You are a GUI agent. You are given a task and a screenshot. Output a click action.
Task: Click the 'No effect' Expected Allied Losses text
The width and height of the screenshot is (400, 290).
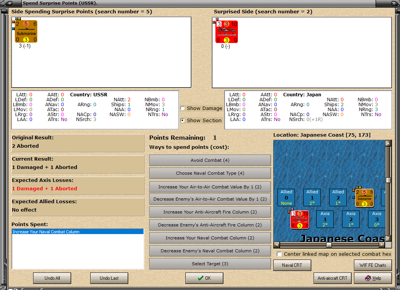point(24,210)
